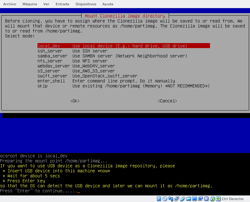Open the Dispositivos menu
Image resolution: width=250 pixels, height=202 pixels.
[86, 4]
